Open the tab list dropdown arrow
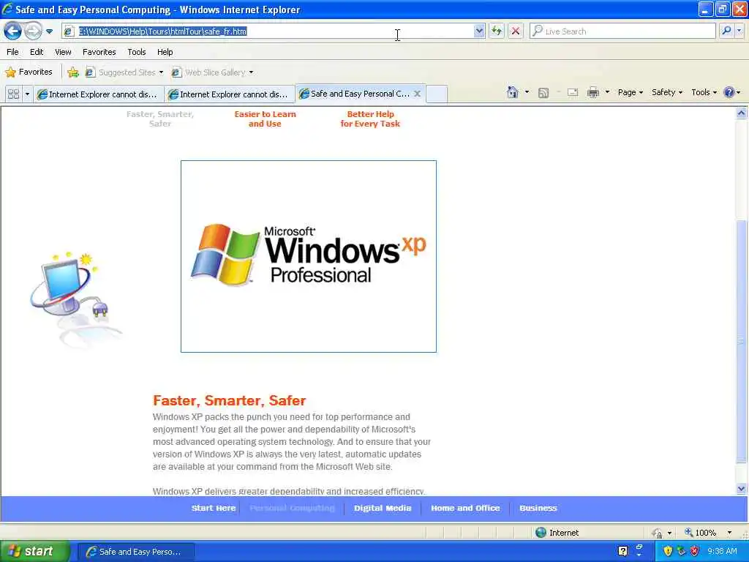749x562 pixels. (27, 94)
